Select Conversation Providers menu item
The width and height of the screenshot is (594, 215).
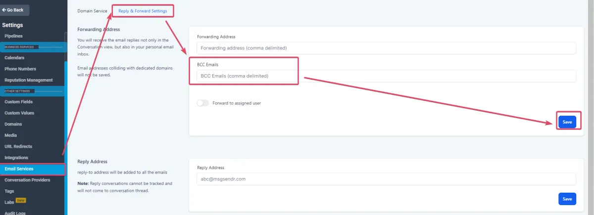click(27, 180)
